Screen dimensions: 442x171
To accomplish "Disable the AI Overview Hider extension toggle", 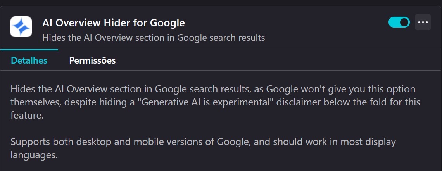I will [399, 22].
